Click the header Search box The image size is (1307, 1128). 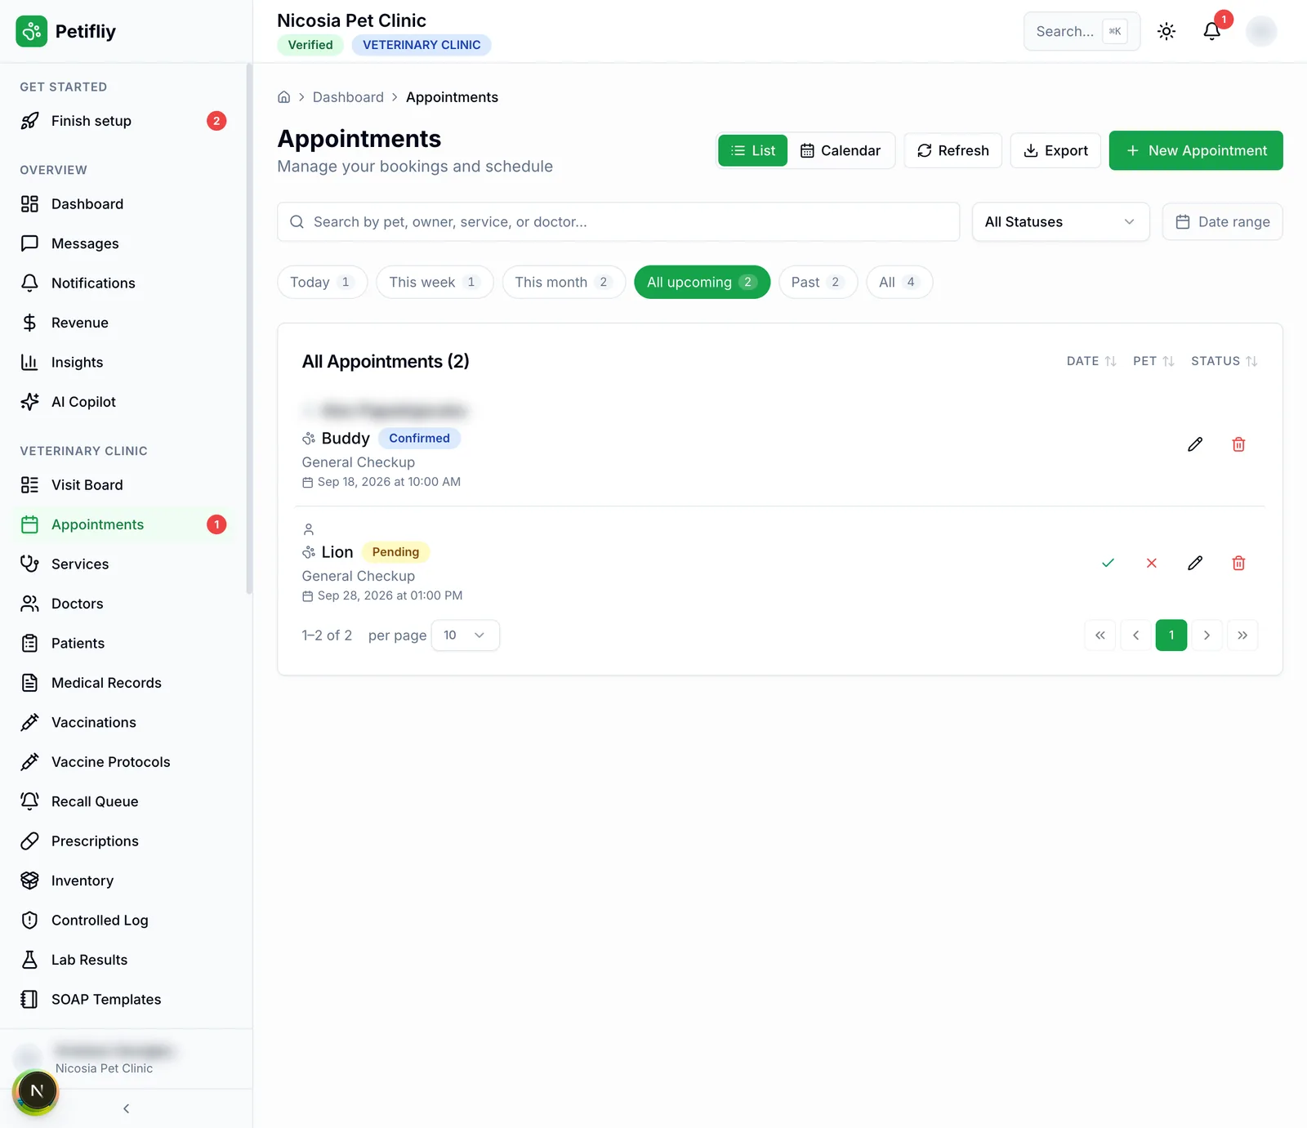coord(1082,31)
